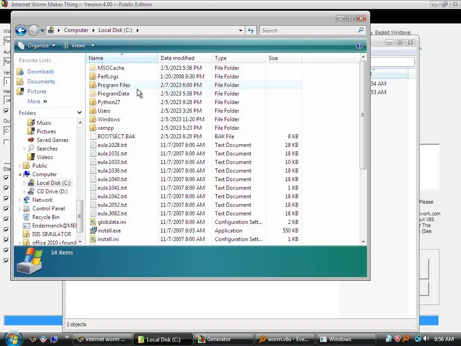
Task: Select the globdata.ini file icon
Action: tap(93, 222)
